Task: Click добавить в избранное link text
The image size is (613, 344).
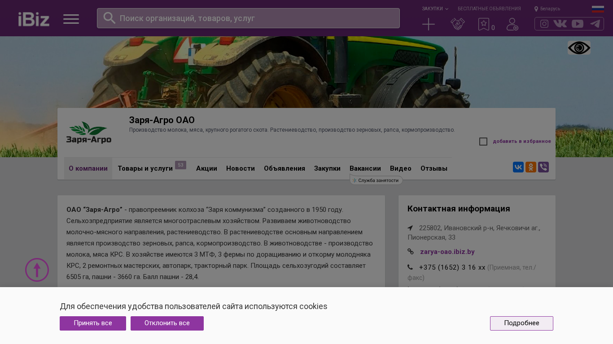Action: [522, 142]
